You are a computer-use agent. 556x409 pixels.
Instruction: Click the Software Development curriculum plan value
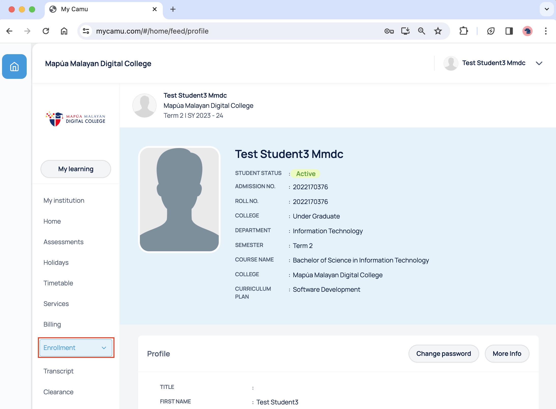326,289
